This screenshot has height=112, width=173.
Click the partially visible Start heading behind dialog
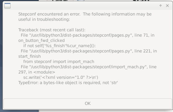click(142, 1)
